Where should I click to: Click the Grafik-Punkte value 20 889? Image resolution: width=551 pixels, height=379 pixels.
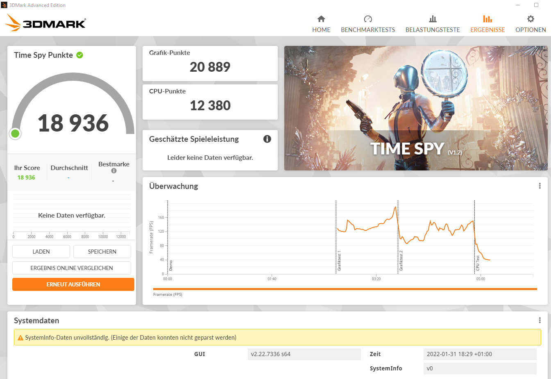click(210, 67)
